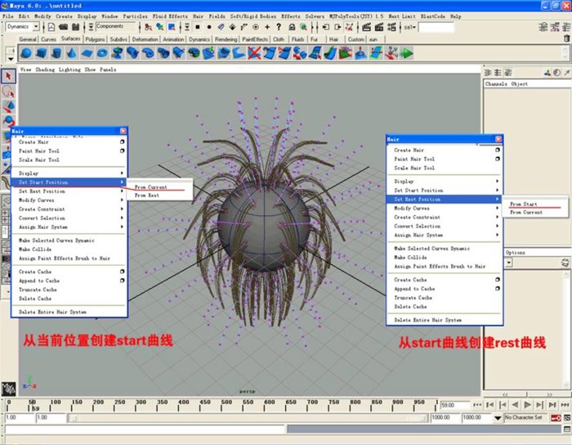Screen dimensions: 572x445
Task: Click Delete Entire Hair System in right Hair menu
Action: pos(427,320)
